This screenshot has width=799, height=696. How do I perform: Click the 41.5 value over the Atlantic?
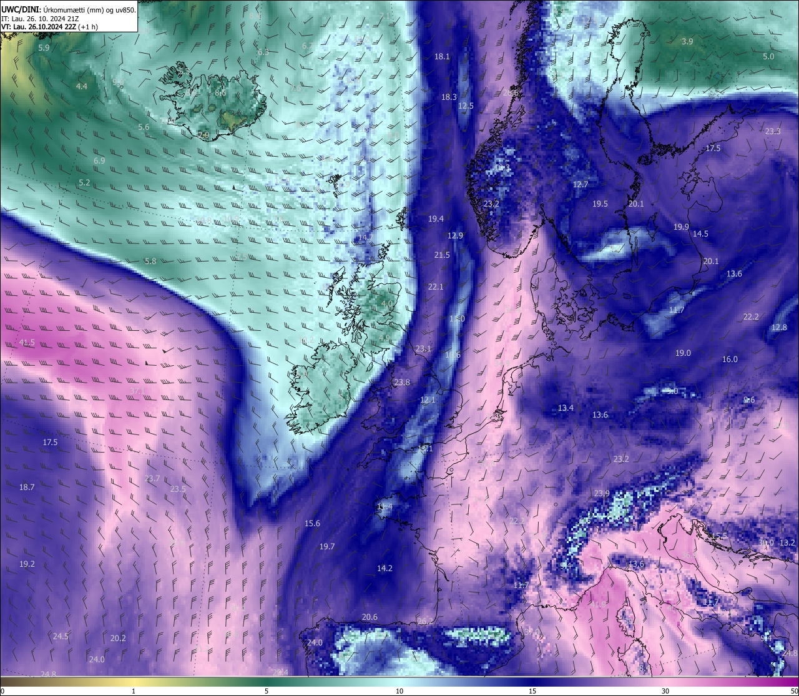tap(27, 343)
